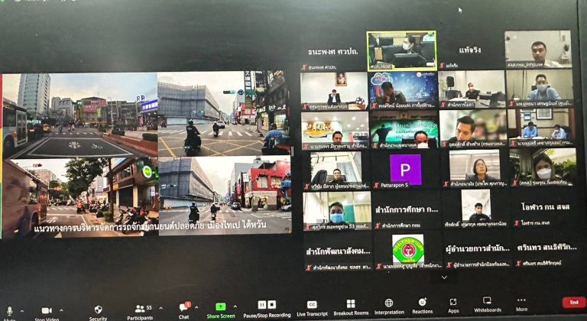
Task: Mute the microphone in Zoom toolbar
Action: [x=10, y=312]
